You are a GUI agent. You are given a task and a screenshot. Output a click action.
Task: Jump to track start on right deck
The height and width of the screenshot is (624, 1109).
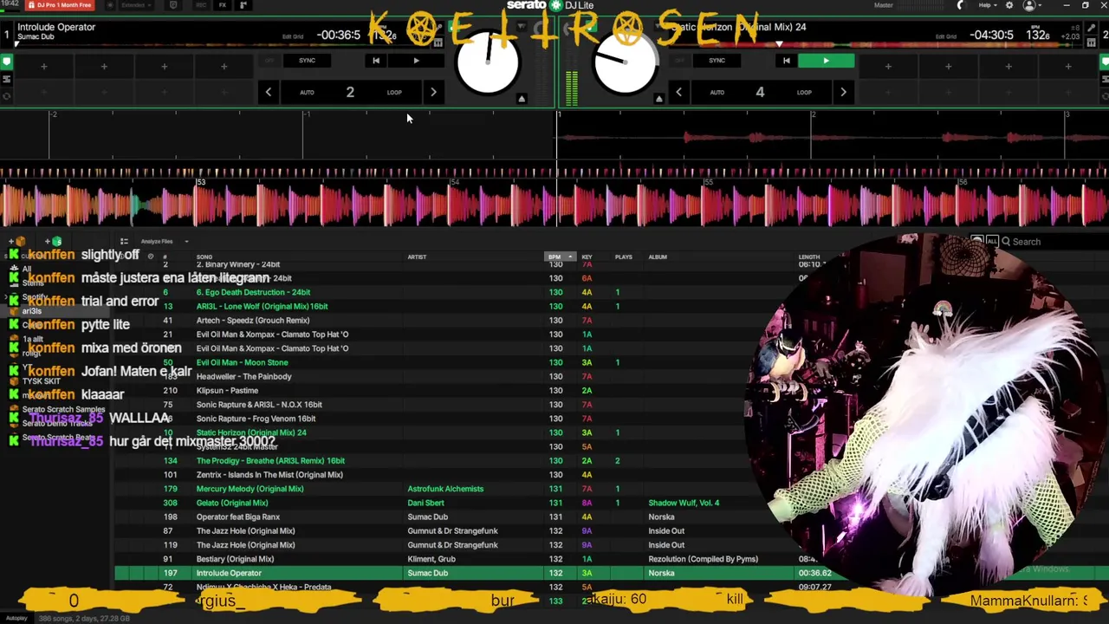pos(786,61)
